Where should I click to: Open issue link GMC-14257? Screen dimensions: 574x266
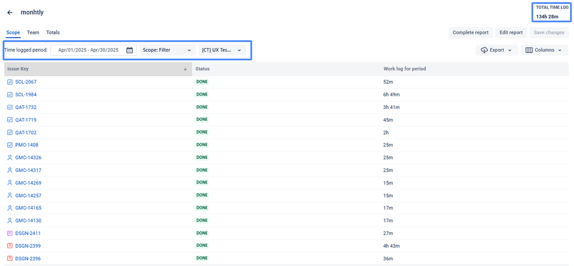[x=28, y=195]
